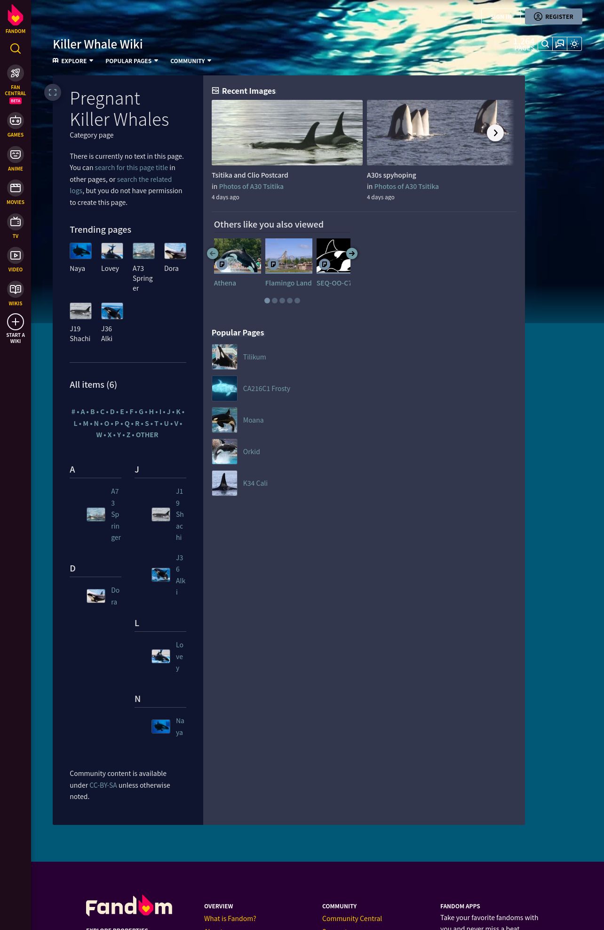Image resolution: width=604 pixels, height=930 pixels.
Task: Click the footer Fandom logo
Action: point(129,906)
